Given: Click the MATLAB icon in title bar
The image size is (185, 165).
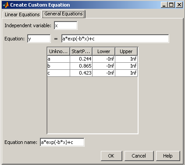Looking at the screenshot, I should [6, 5].
